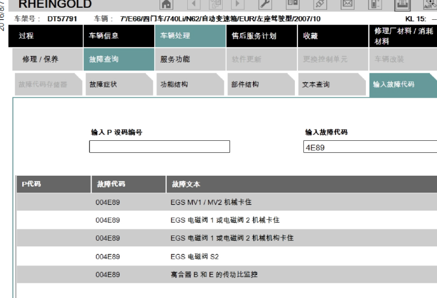Click the 故障文本 column header
Image resolution: width=437 pixels, height=298 pixels.
(x=302, y=184)
